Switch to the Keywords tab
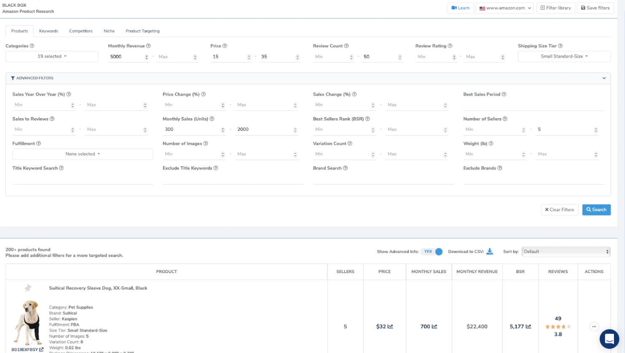Image resolution: width=625 pixels, height=353 pixels. 48,31
